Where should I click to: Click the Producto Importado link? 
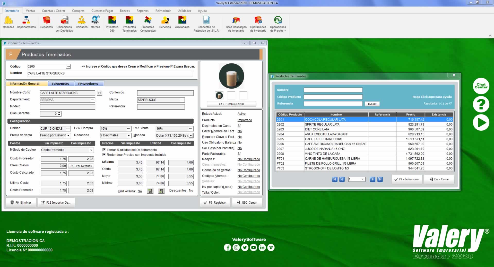[245, 120]
